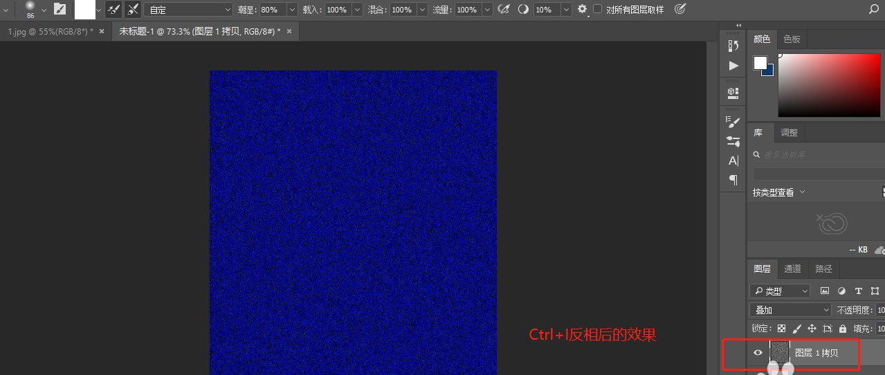This screenshot has width=885, height=375.
Task: Click the white current color swatch in options bar
Action: pyautogui.click(x=84, y=9)
